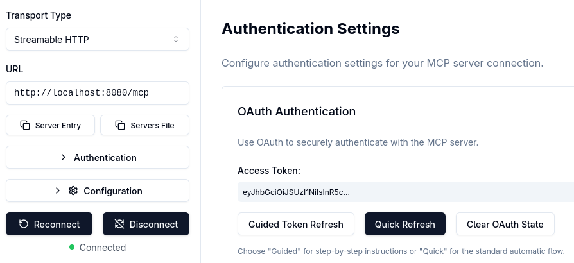Start the Guided Token Refresh flow

coord(296,224)
